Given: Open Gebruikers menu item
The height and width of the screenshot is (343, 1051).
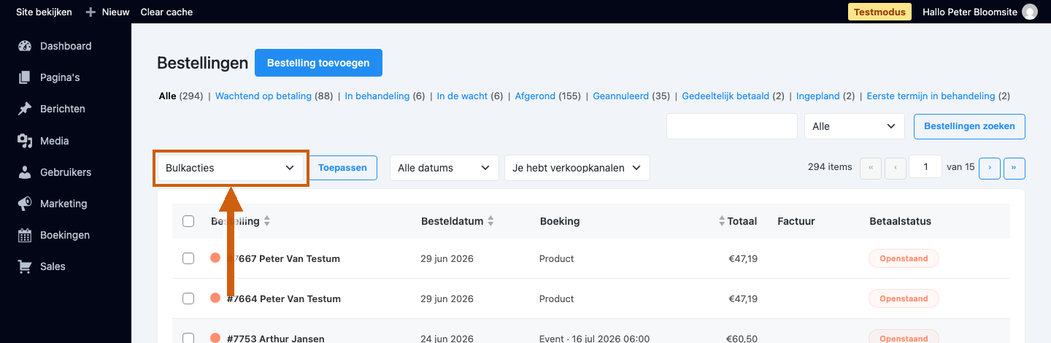Looking at the screenshot, I should (66, 172).
